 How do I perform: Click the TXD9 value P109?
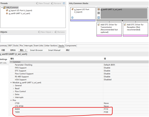pyautogui.click(x=106, y=112)
